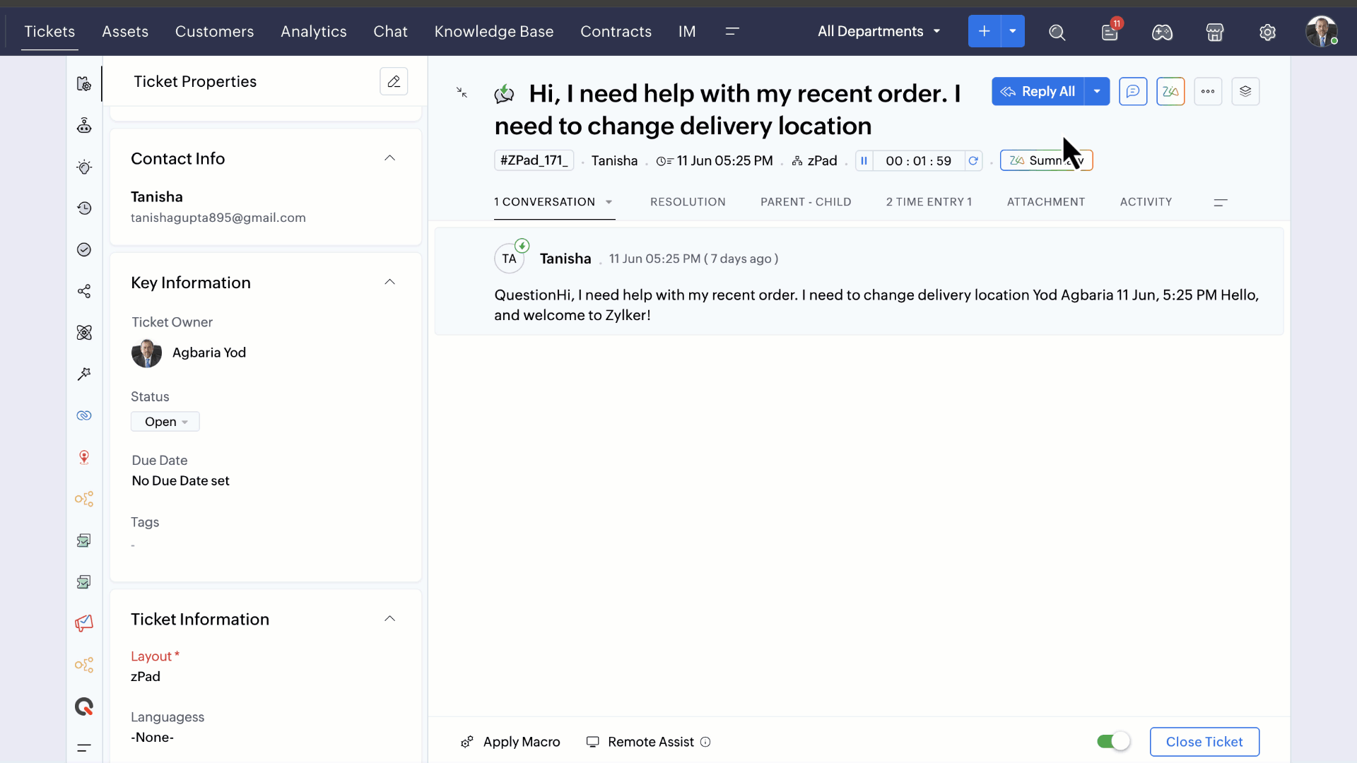Click the history clock icon in left sidebar
This screenshot has height=763, width=1357.
(84, 208)
